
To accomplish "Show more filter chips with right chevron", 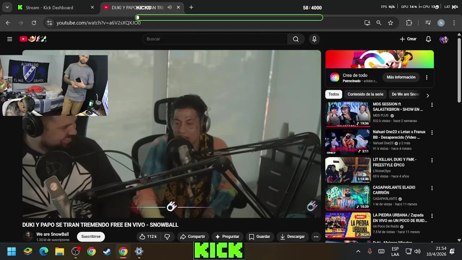I will coord(428,96).
